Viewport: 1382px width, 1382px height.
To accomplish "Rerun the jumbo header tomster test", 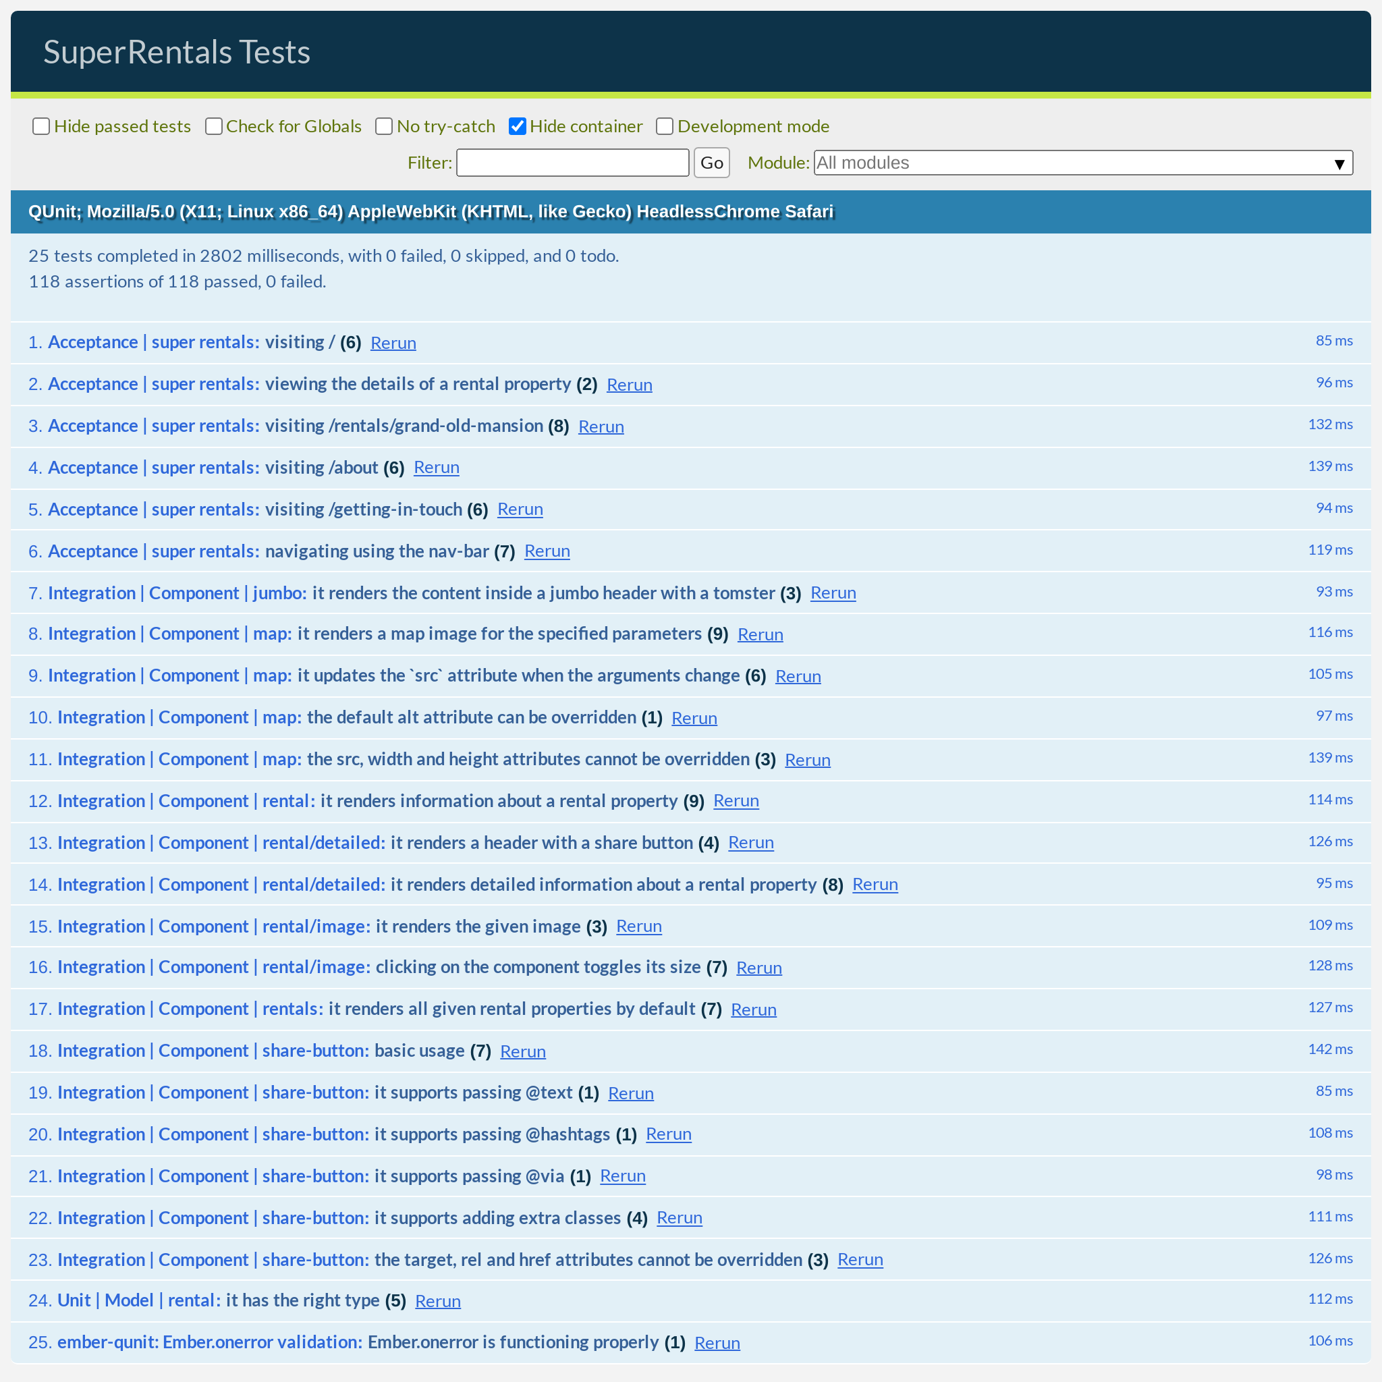I will tap(833, 594).
